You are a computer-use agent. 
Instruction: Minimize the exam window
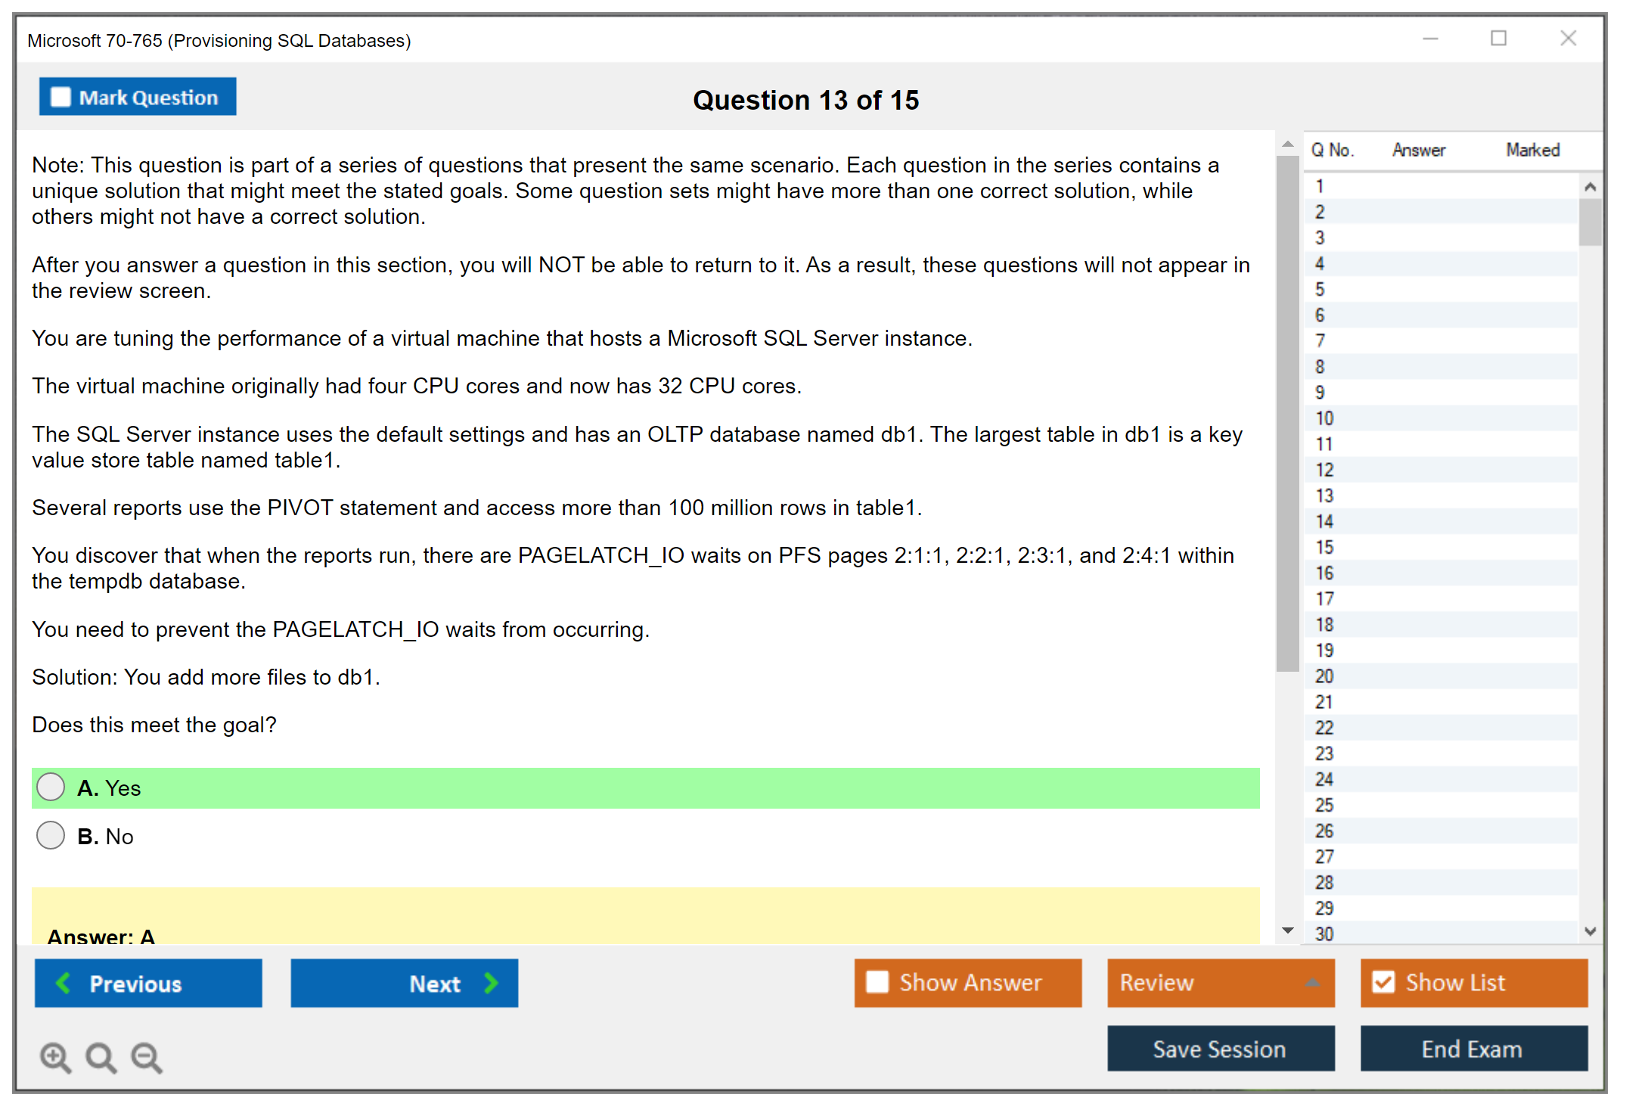click(x=1430, y=39)
